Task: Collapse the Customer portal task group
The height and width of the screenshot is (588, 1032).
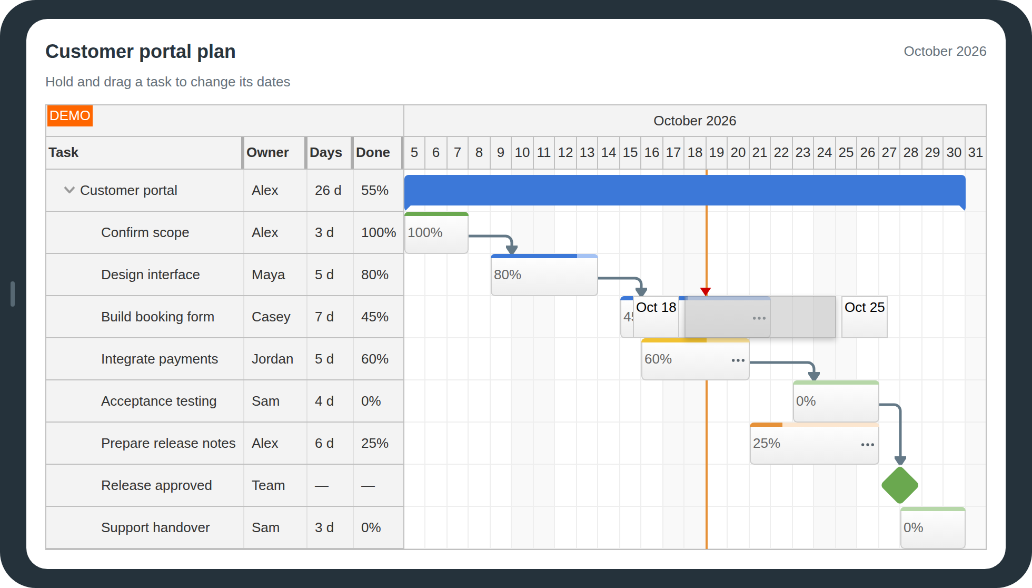Action: point(69,190)
